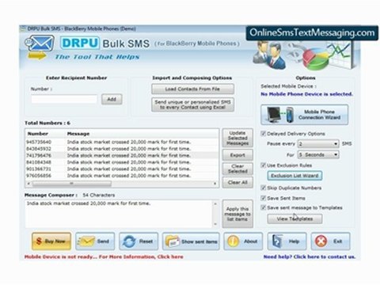Click the list's scroll right arrow
Image resolution: width=380 pixels, height=285 pixels.
point(215,184)
